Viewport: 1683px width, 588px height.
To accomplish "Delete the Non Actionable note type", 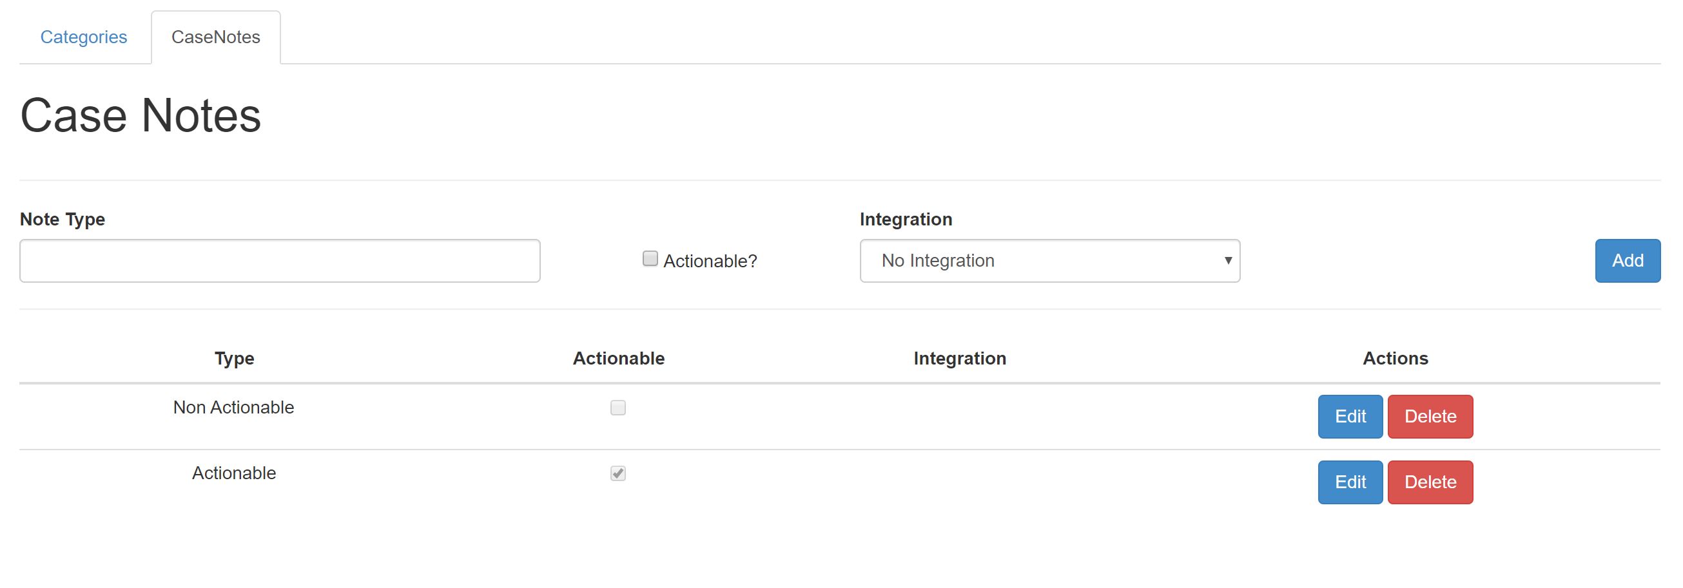I will tap(1430, 416).
